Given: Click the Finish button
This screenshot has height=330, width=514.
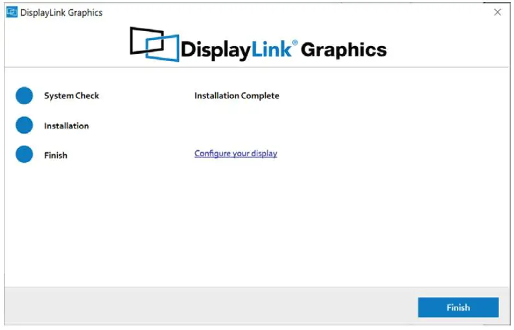Looking at the screenshot, I should [458, 307].
